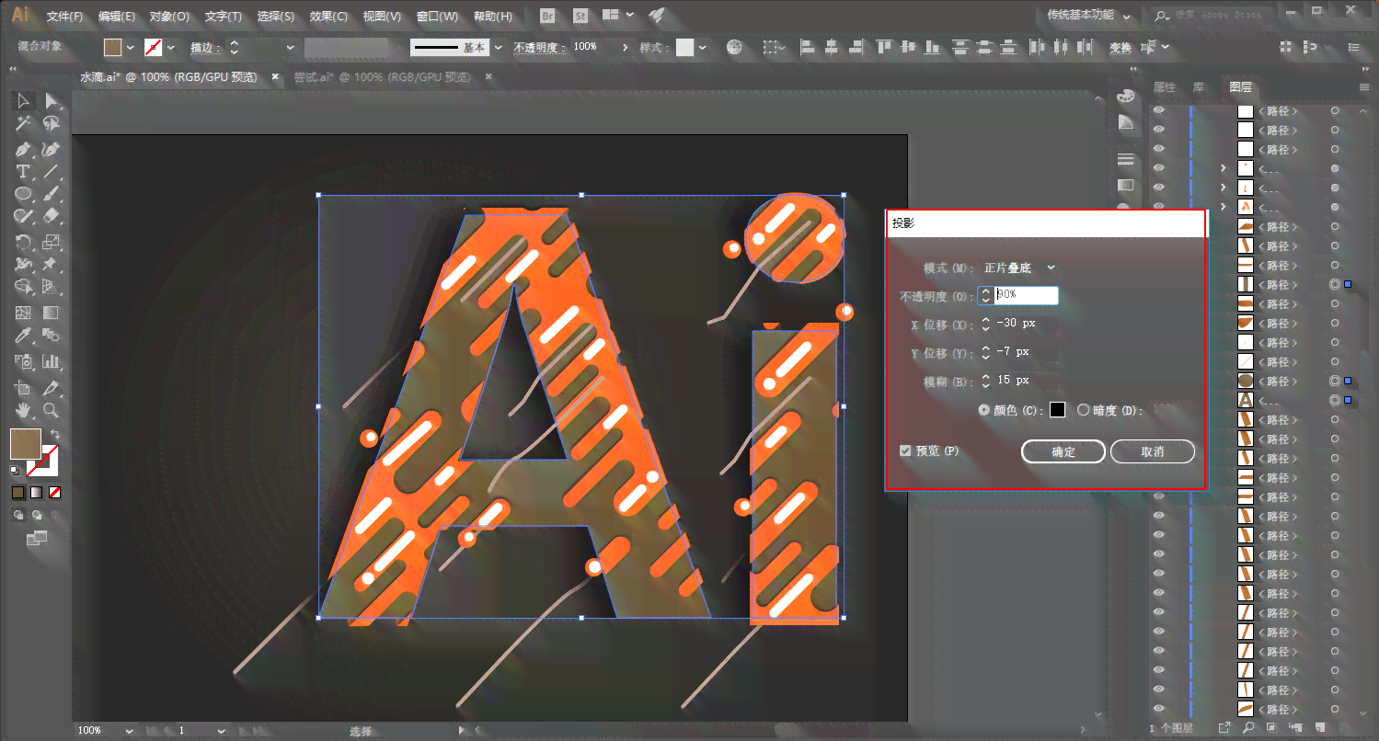Screen dimensions: 1379x741
Task: Select the Line Segment tool
Action: tap(52, 171)
